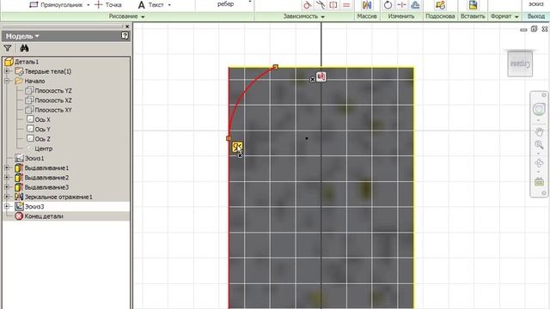Image resolution: width=550 pixels, height=309 pixels.
Task: Expand the Выдавливание2 node
Action: (x=7, y=178)
